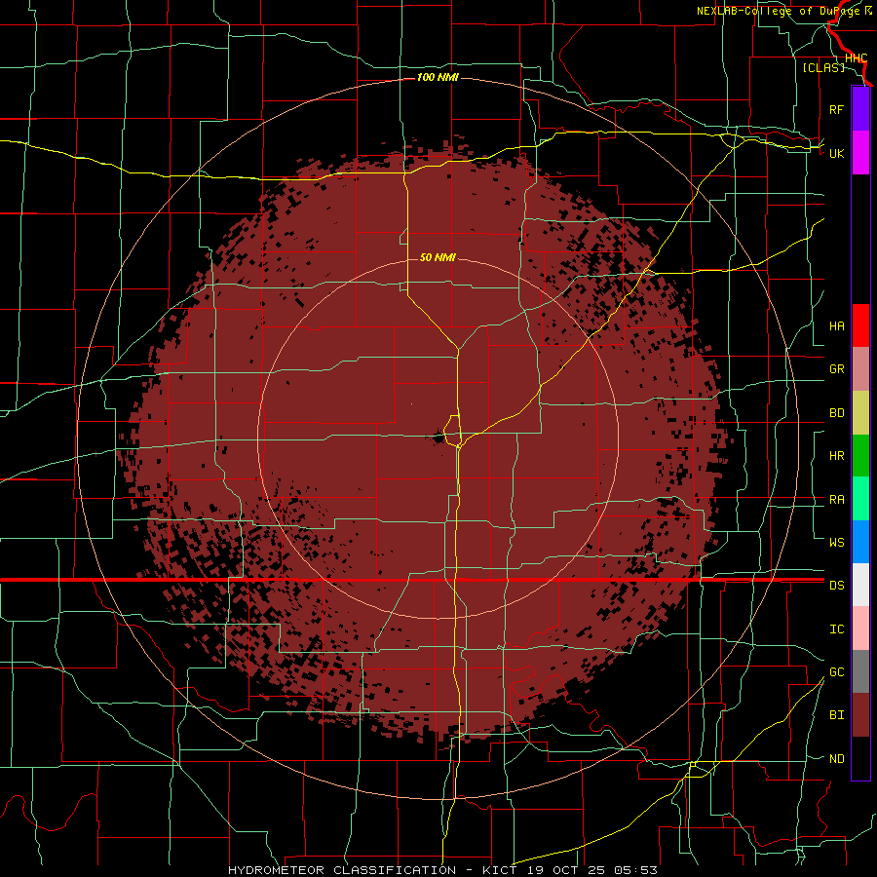Click the 'KICT' radar site identifier

pyautogui.click(x=498, y=870)
